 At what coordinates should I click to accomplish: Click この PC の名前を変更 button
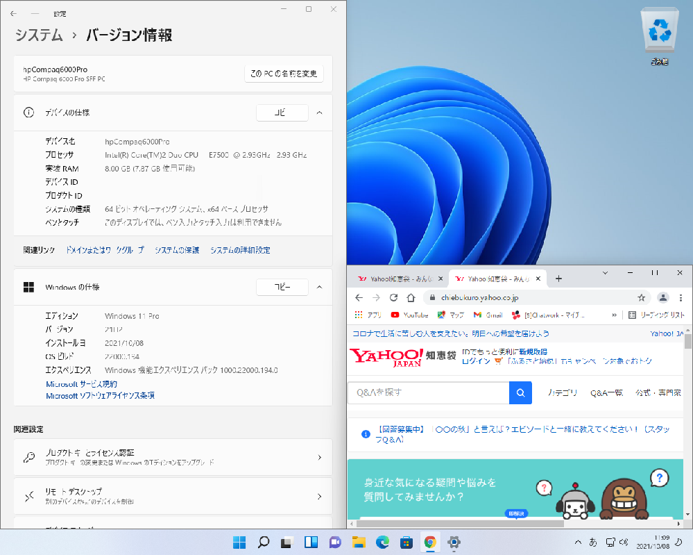click(284, 74)
